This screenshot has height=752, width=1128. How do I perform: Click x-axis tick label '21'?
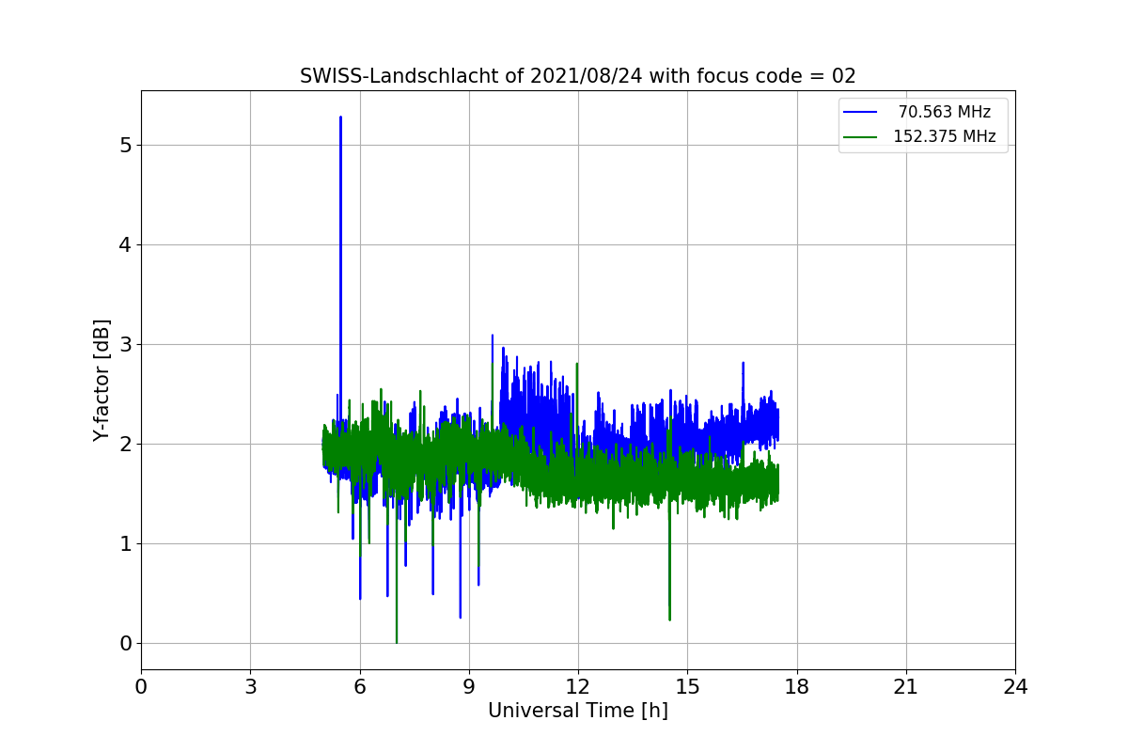pyautogui.click(x=906, y=687)
